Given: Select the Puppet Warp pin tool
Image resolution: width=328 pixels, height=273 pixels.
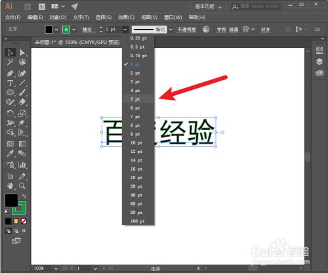Looking at the screenshot, I should (x=22, y=123).
